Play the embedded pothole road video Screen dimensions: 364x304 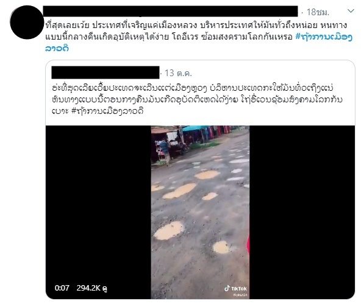click(200, 212)
